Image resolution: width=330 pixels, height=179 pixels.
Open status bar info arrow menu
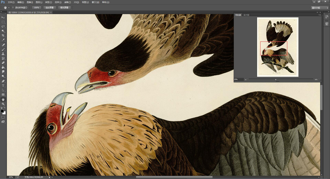tap(50, 177)
